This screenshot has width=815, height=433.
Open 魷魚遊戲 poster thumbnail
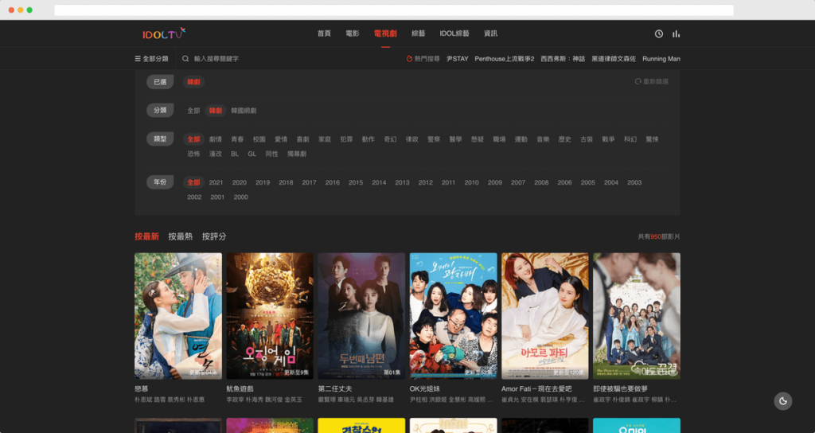click(x=270, y=316)
